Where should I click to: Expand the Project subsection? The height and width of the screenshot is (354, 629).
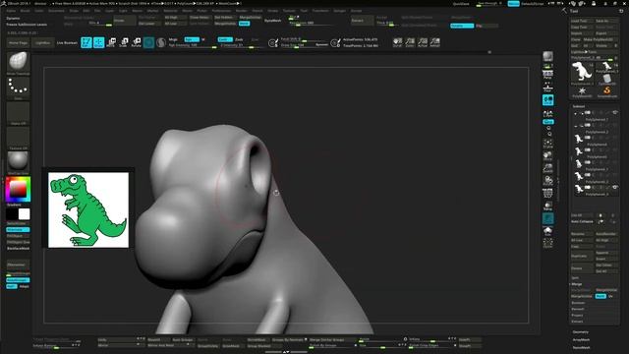point(577,315)
